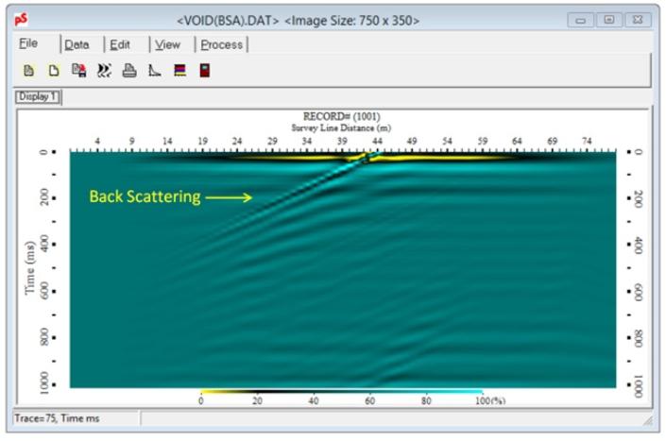Open the pS application icon in the title bar
The width and height of the screenshot is (666, 441).
(x=22, y=20)
